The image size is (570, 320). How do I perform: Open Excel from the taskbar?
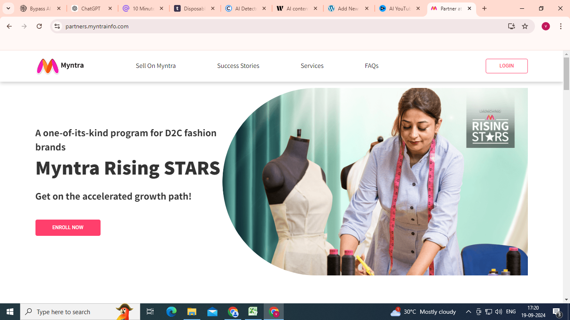click(x=253, y=312)
